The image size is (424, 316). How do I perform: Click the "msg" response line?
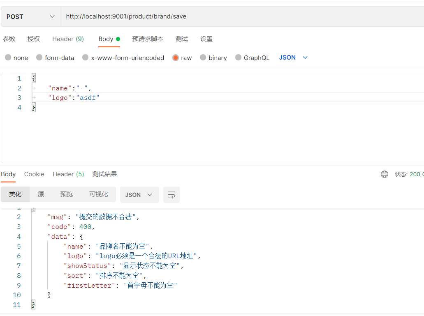[x=94, y=217]
